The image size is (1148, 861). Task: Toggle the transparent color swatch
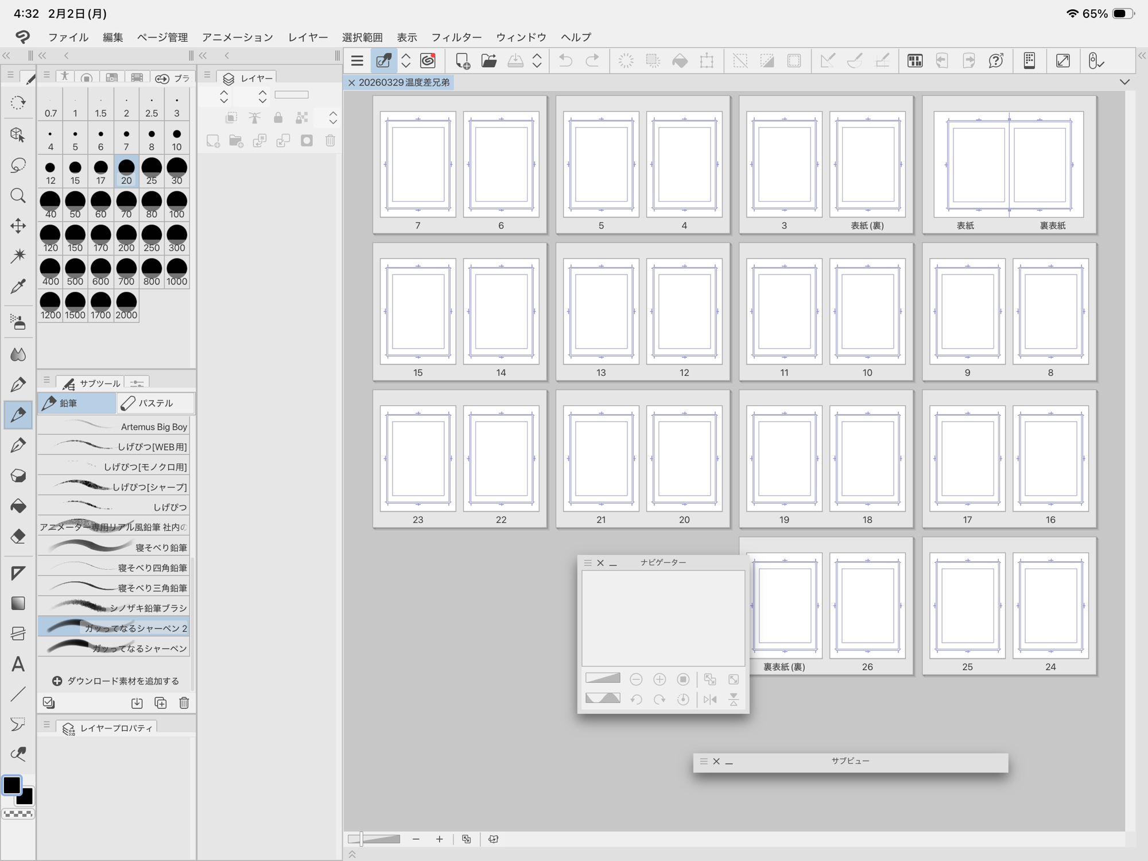coord(18,814)
